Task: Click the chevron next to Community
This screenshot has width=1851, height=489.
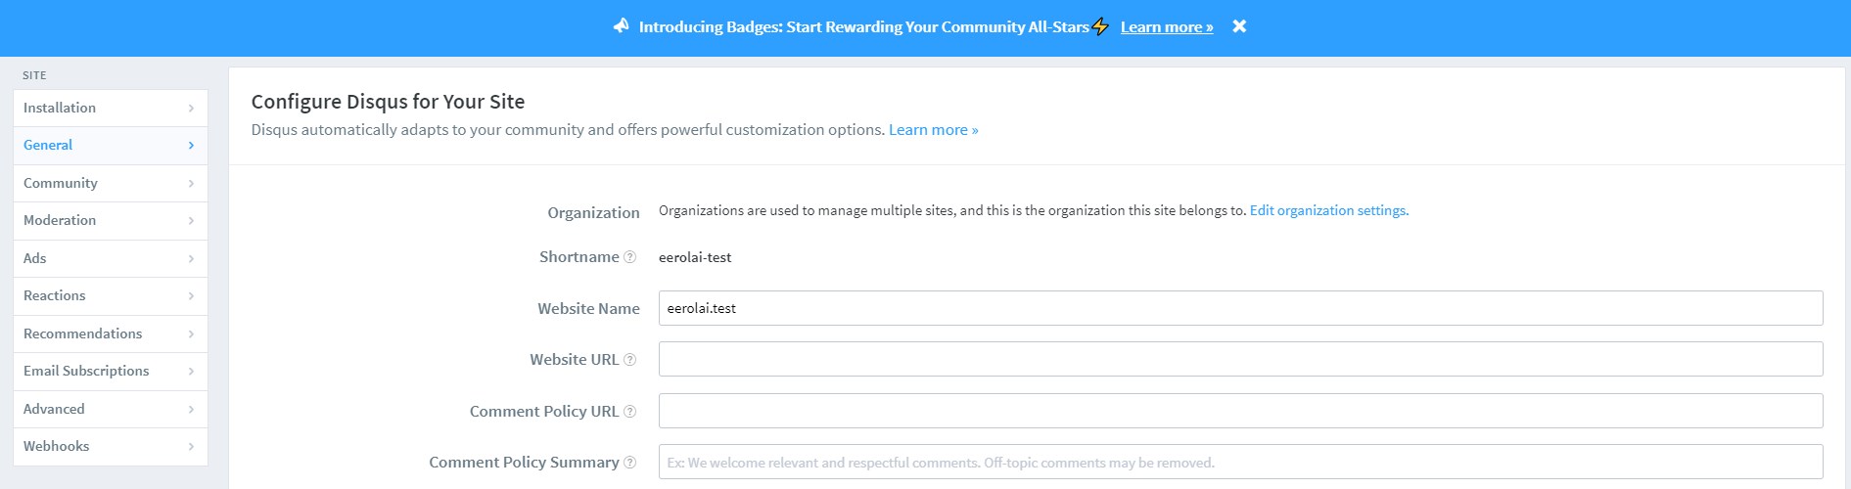Action: [191, 184]
